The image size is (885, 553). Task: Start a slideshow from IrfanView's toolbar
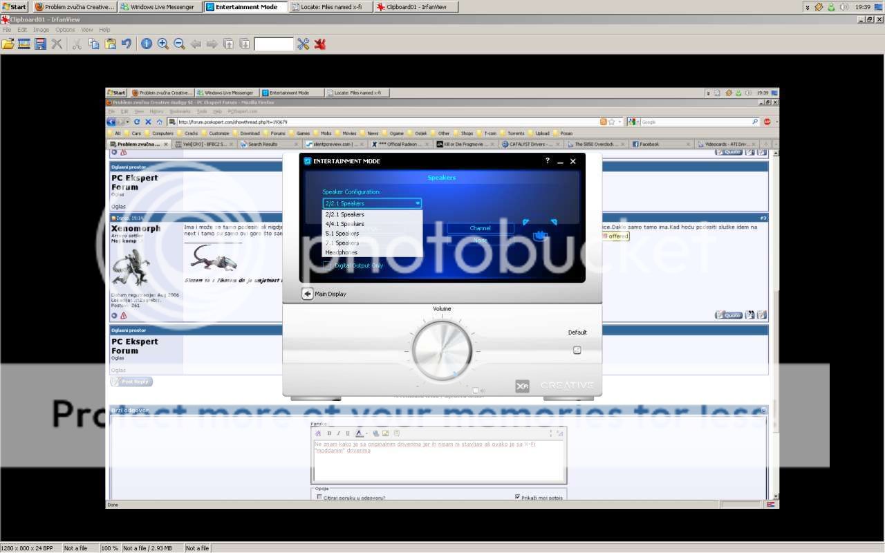(24, 44)
